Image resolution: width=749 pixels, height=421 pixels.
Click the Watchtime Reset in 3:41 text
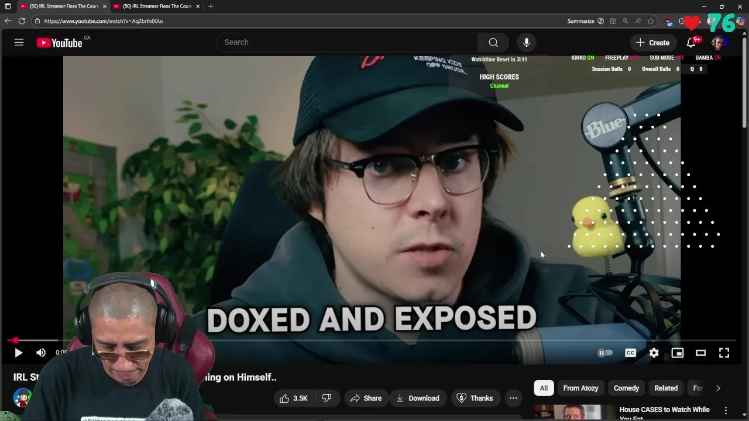(499, 60)
